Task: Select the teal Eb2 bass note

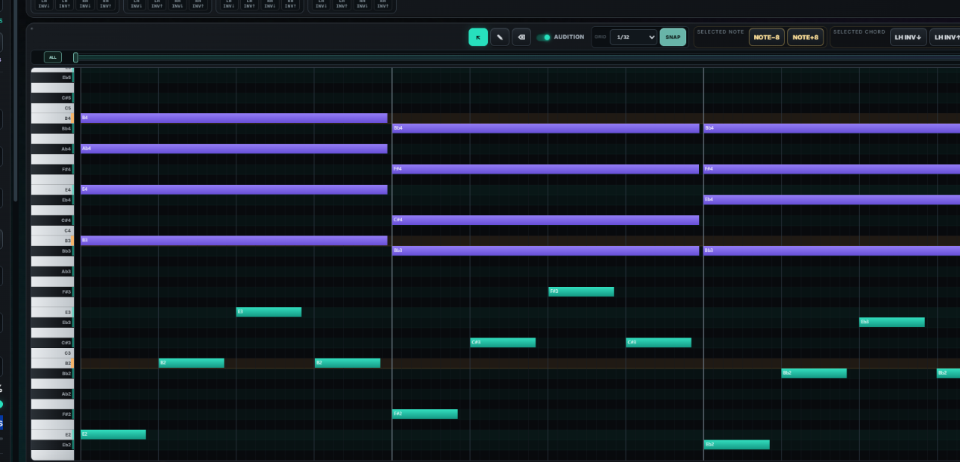Action: click(737, 445)
